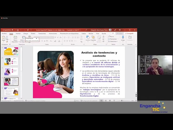Open the Quick Access Toolbar customize arrow
173x130 pixels.
(x=31, y=30)
